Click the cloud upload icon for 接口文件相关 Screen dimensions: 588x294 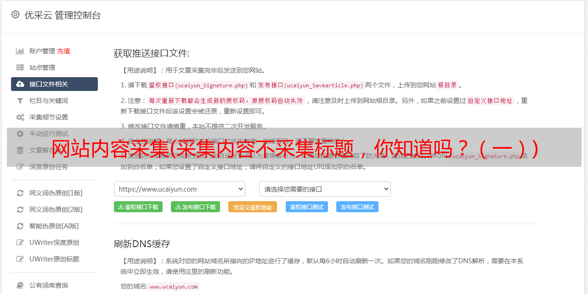[x=20, y=84]
